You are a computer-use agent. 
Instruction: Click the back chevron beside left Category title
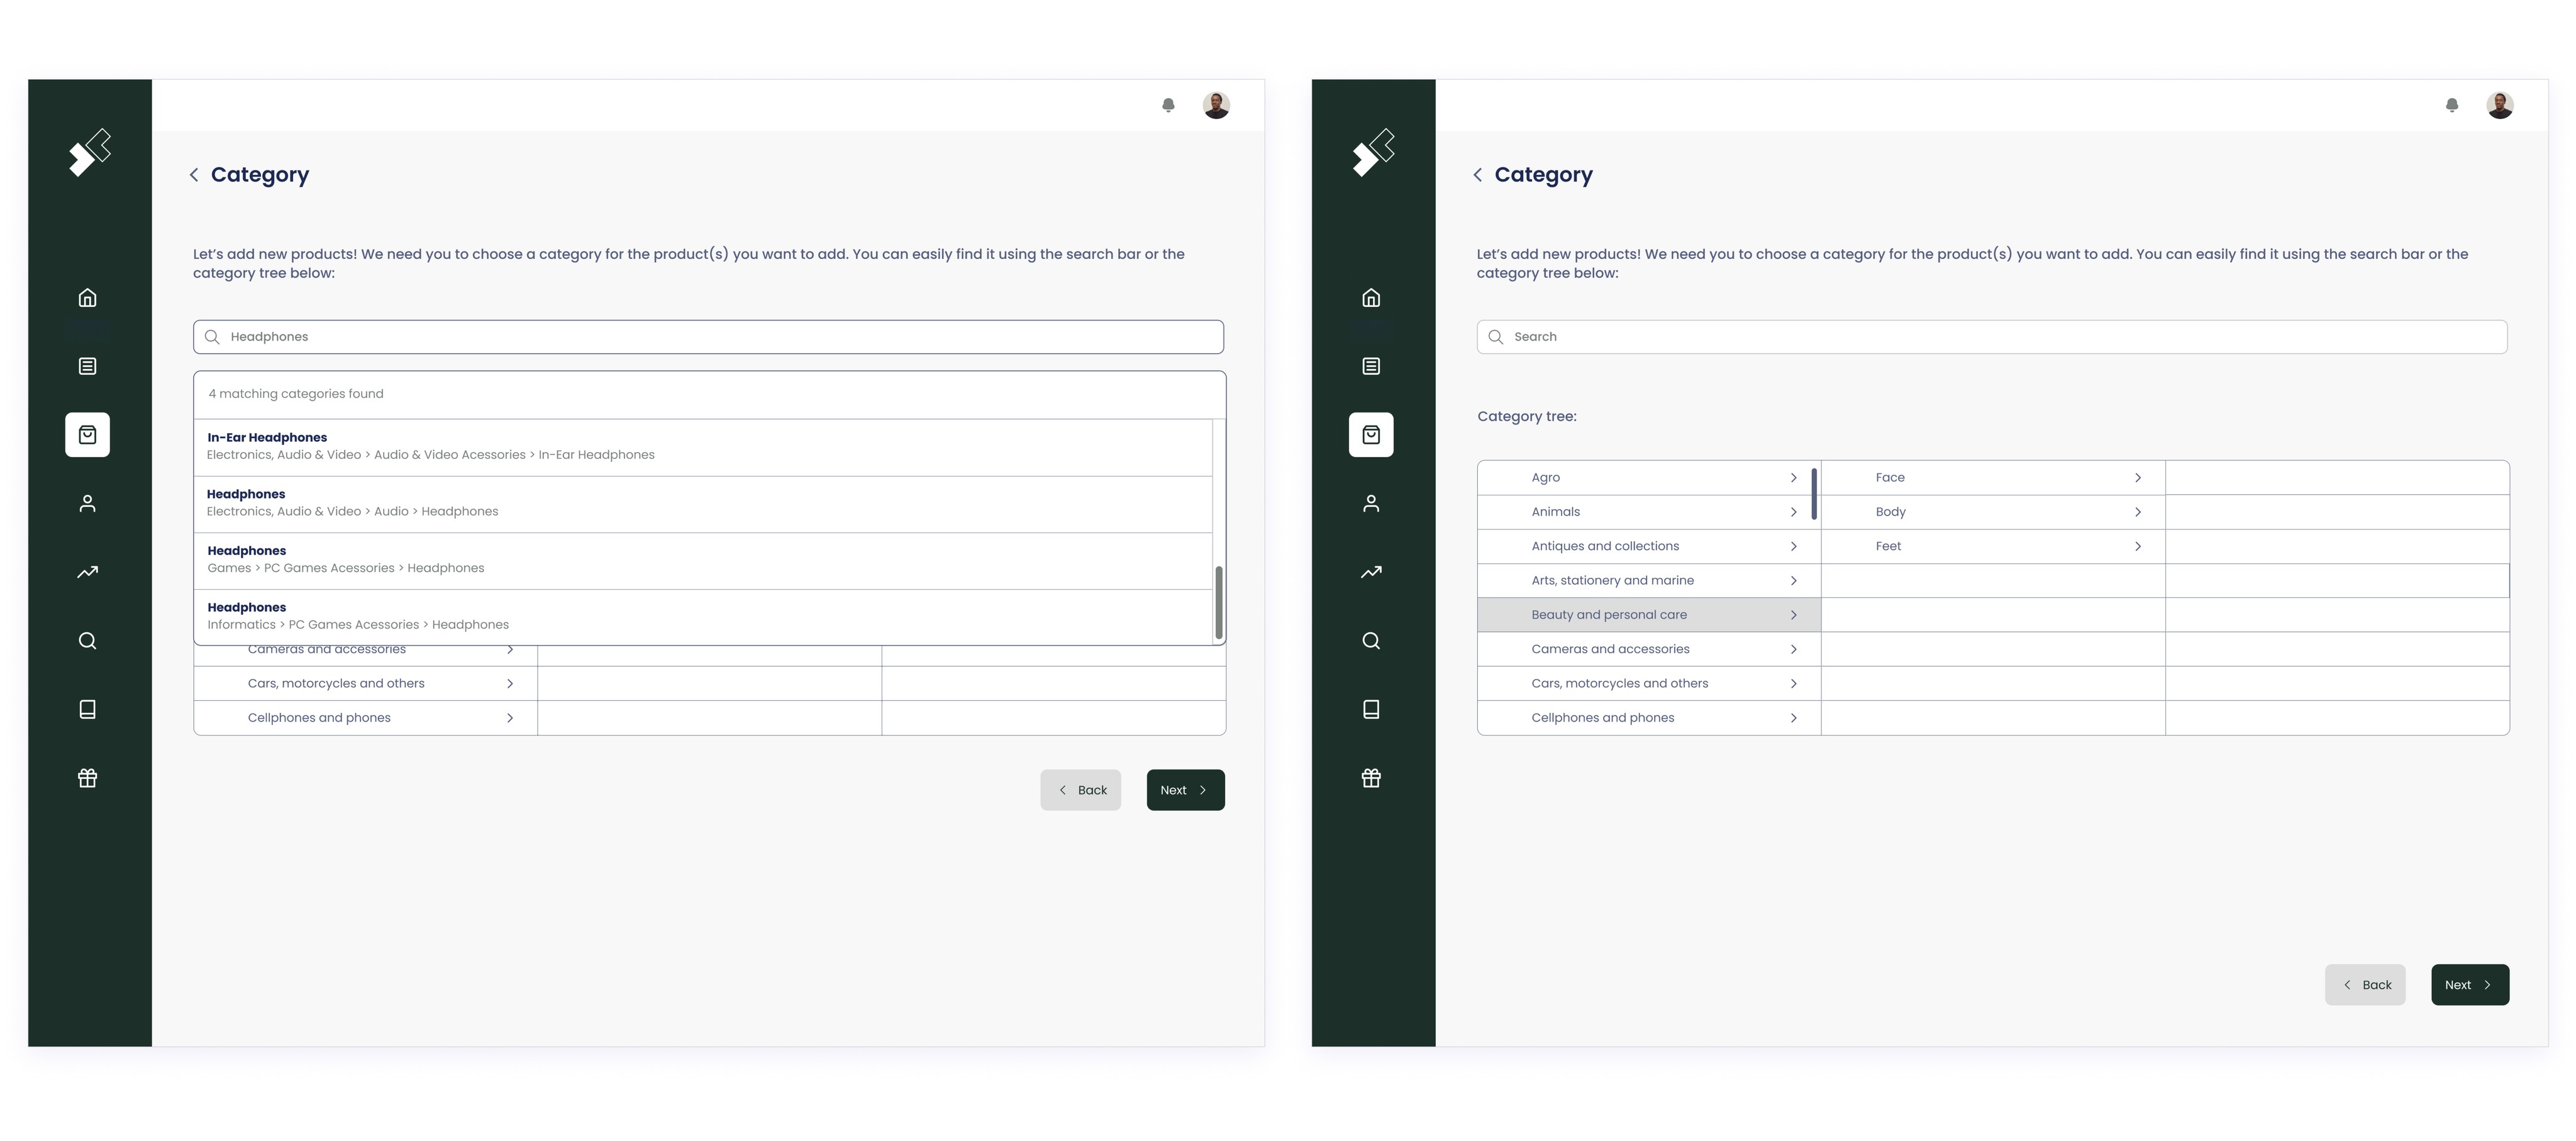[194, 175]
